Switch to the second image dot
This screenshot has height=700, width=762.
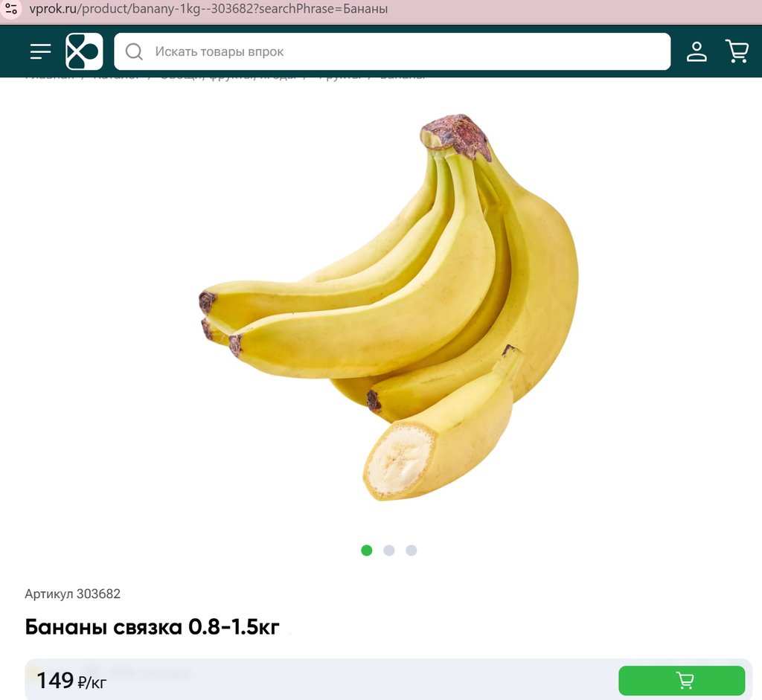pyautogui.click(x=388, y=550)
